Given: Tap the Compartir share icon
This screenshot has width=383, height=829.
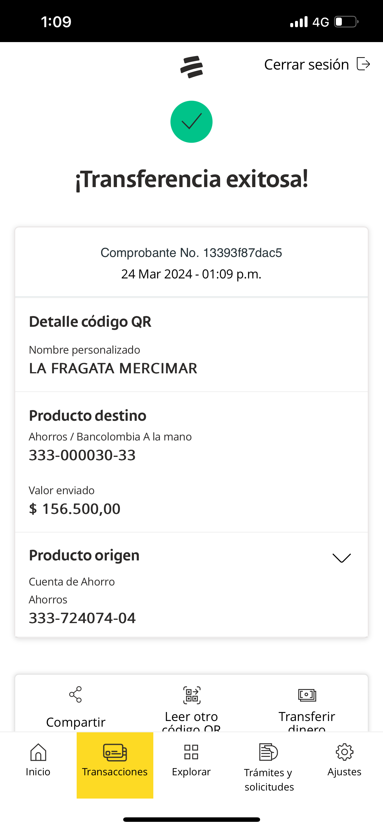Looking at the screenshot, I should pyautogui.click(x=75, y=694).
